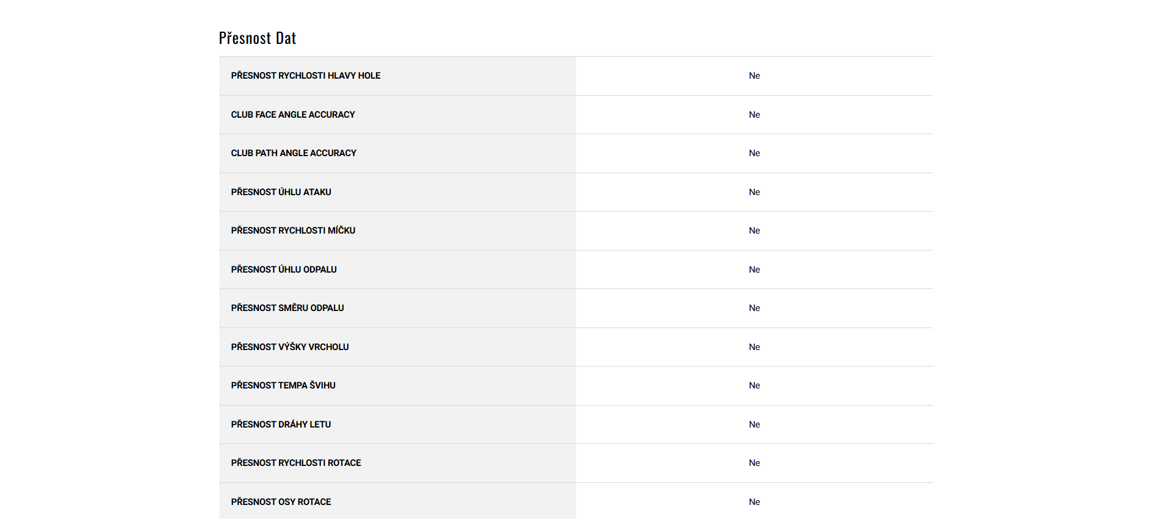Click the "Přesnost osy rotace" label
The image size is (1153, 519).
pos(281,502)
